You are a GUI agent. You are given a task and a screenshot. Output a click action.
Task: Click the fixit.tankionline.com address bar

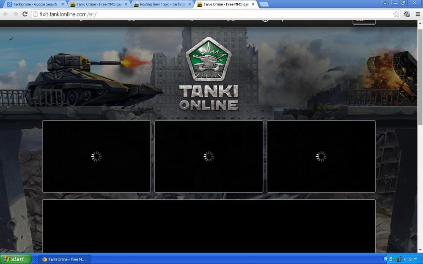click(x=211, y=14)
